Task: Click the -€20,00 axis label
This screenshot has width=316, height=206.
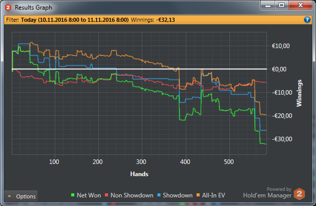Action: click(282, 116)
